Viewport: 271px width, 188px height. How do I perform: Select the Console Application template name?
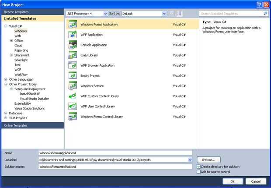point(94,45)
